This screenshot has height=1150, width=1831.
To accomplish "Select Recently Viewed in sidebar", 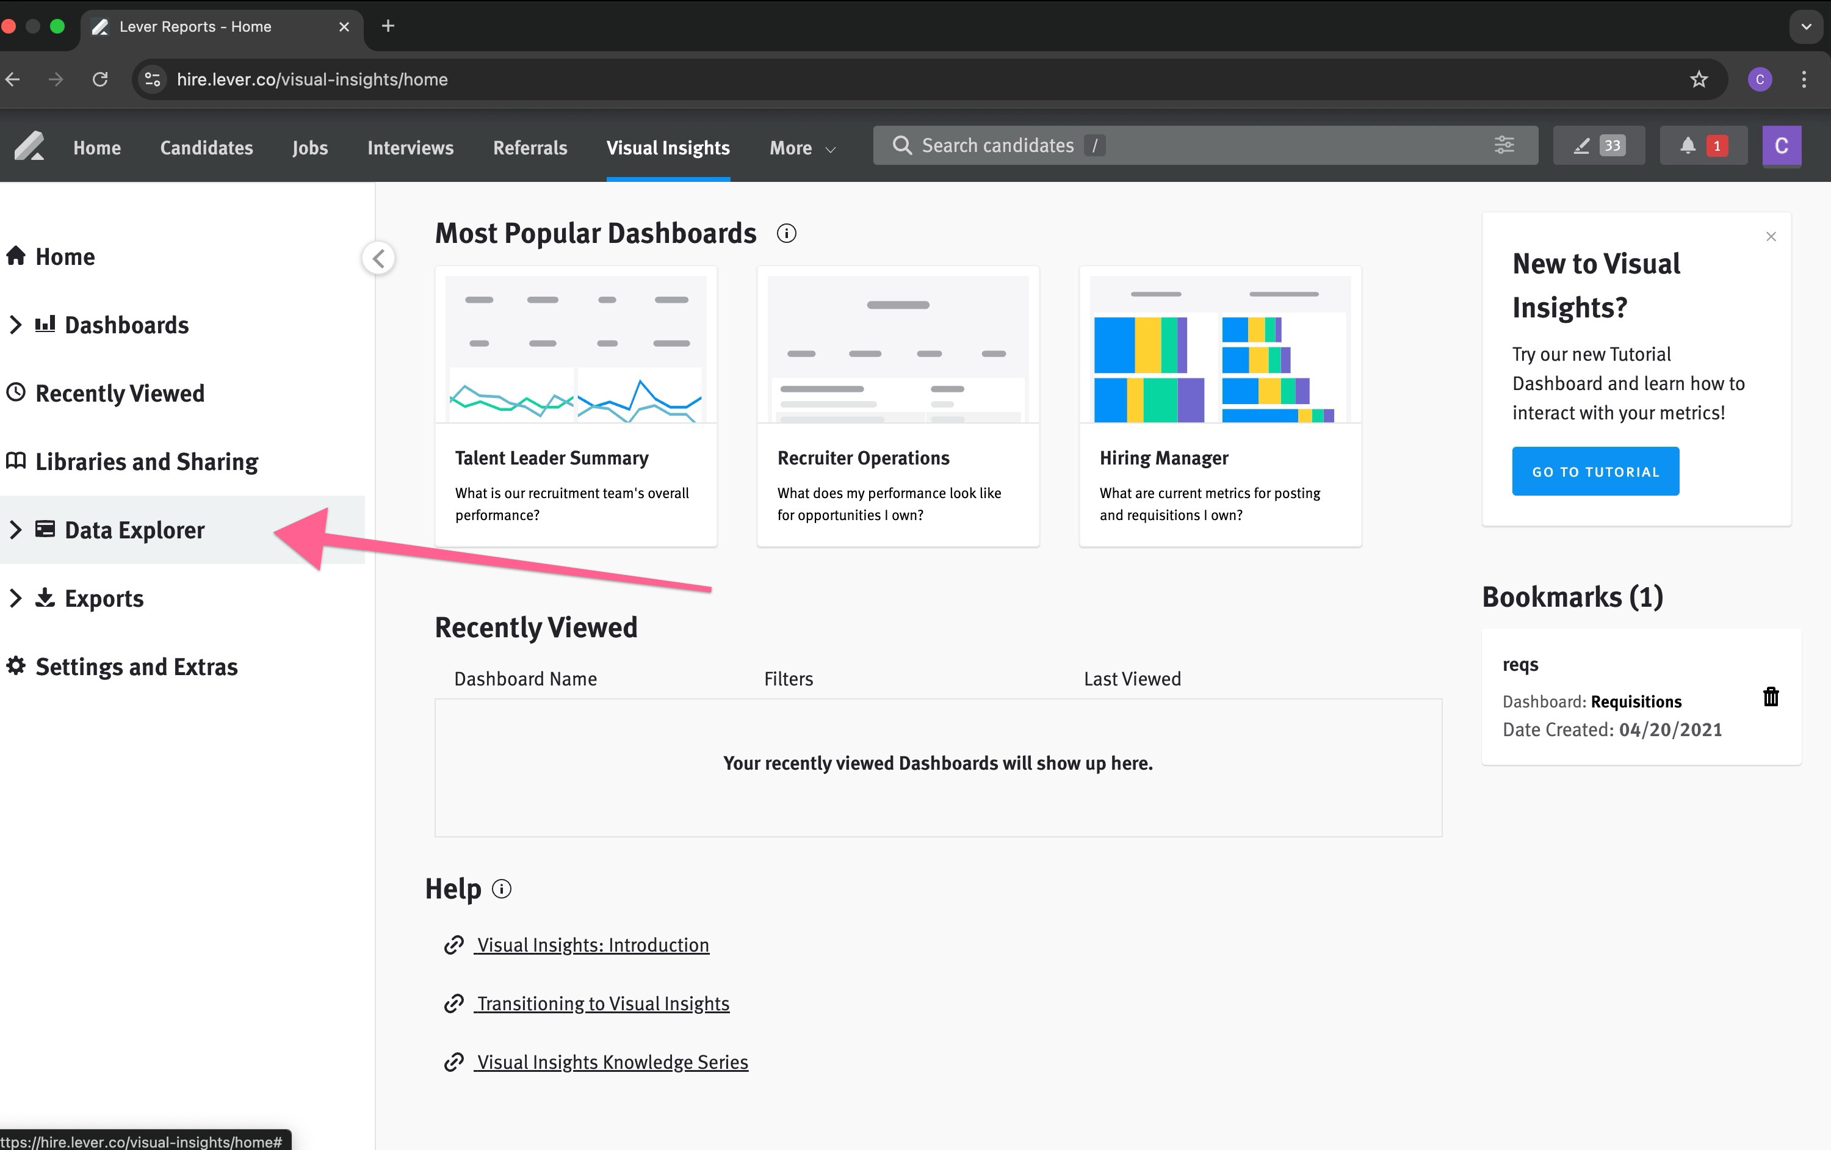I will 120,393.
